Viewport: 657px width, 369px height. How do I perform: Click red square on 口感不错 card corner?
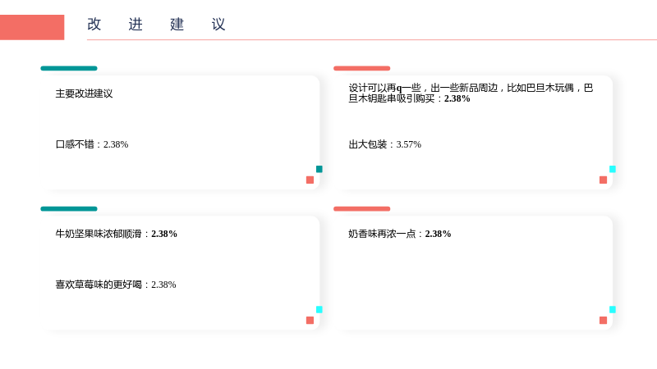(310, 180)
